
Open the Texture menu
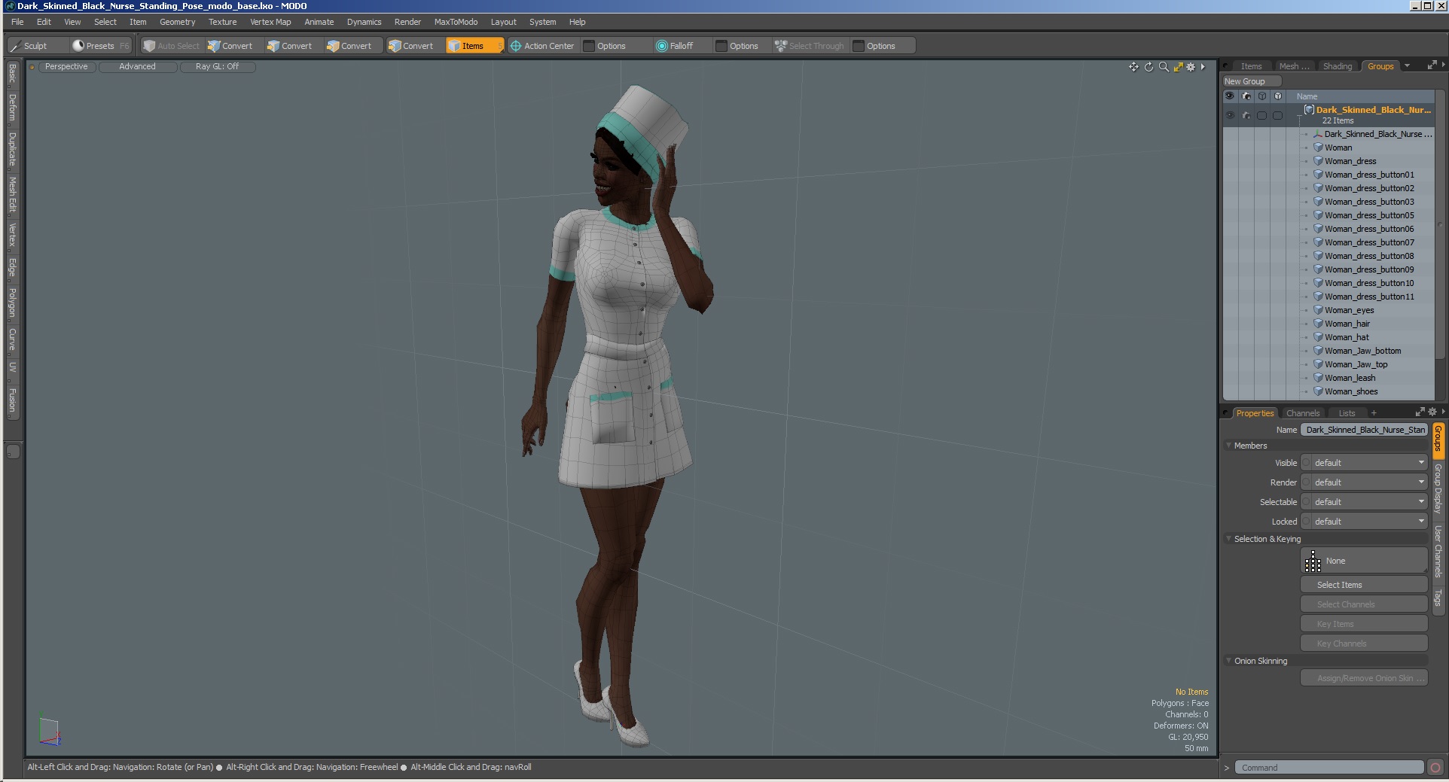pyautogui.click(x=222, y=22)
